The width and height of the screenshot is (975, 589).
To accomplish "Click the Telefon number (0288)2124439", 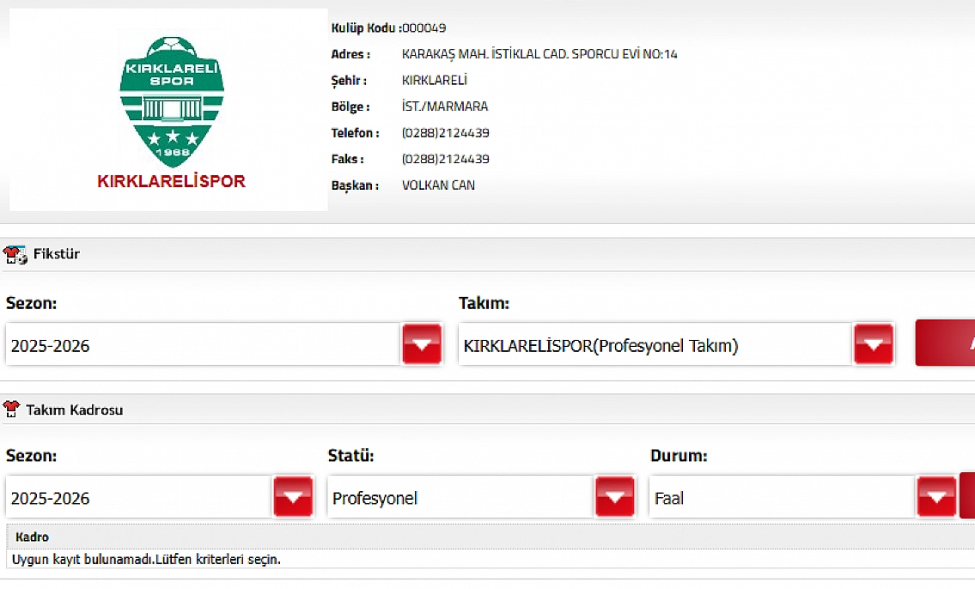I will tap(446, 133).
